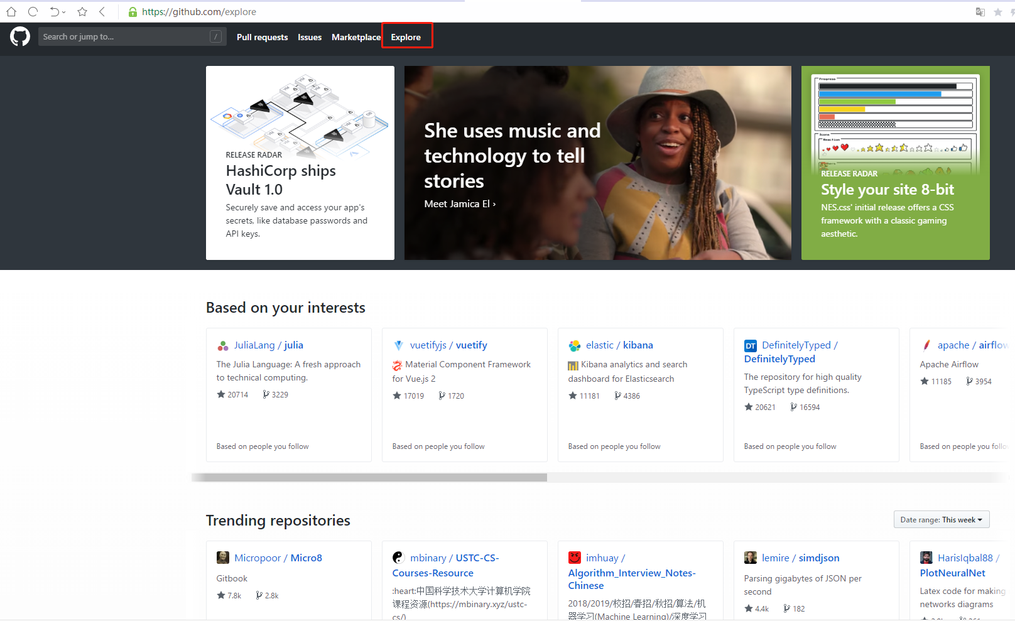Click the Micropoor avatar icon
This screenshot has width=1015, height=626.
tap(223, 558)
